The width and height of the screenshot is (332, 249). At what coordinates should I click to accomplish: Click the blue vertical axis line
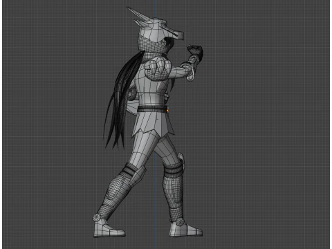[x=156, y=196]
